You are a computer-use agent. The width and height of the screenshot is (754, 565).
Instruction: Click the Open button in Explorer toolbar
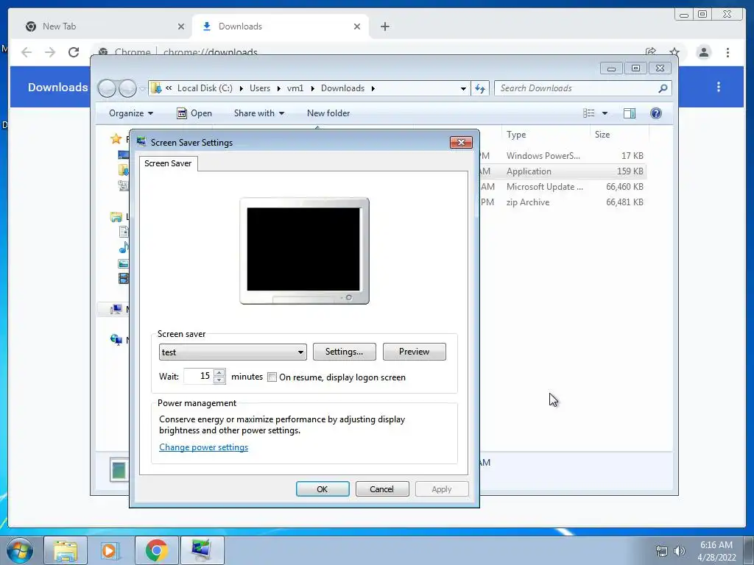pos(194,113)
